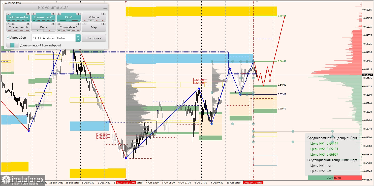Click Цель №3: 0.65967 in info panel
The height and width of the screenshot is (186, 374).
324,154
